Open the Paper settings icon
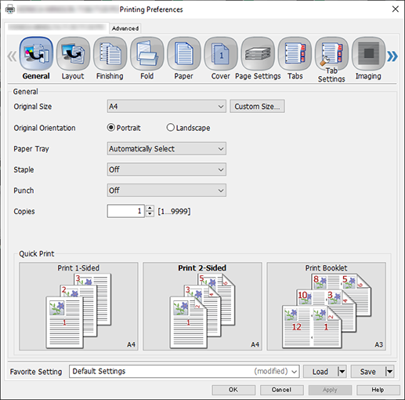Screen dimensions: 405x400 [184, 53]
